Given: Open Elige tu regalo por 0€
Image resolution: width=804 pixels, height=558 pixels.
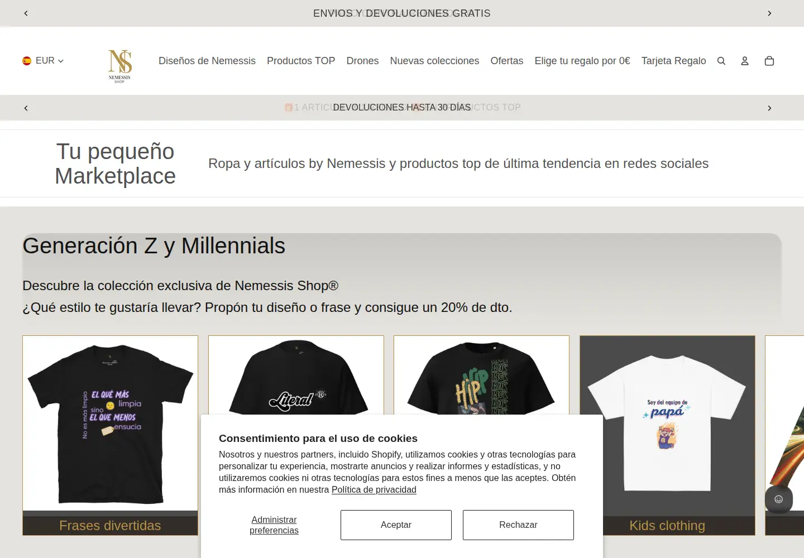Looking at the screenshot, I should tap(582, 61).
